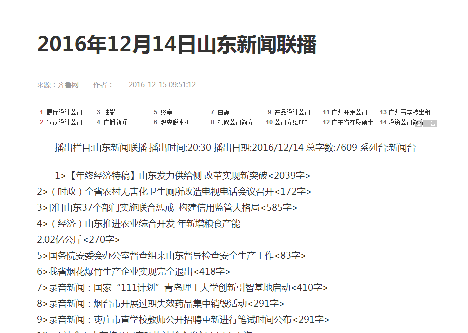Screen dimensions: 468x333
Task: Click the 鸡粪脱水机 ad link
Action: (x=175, y=122)
